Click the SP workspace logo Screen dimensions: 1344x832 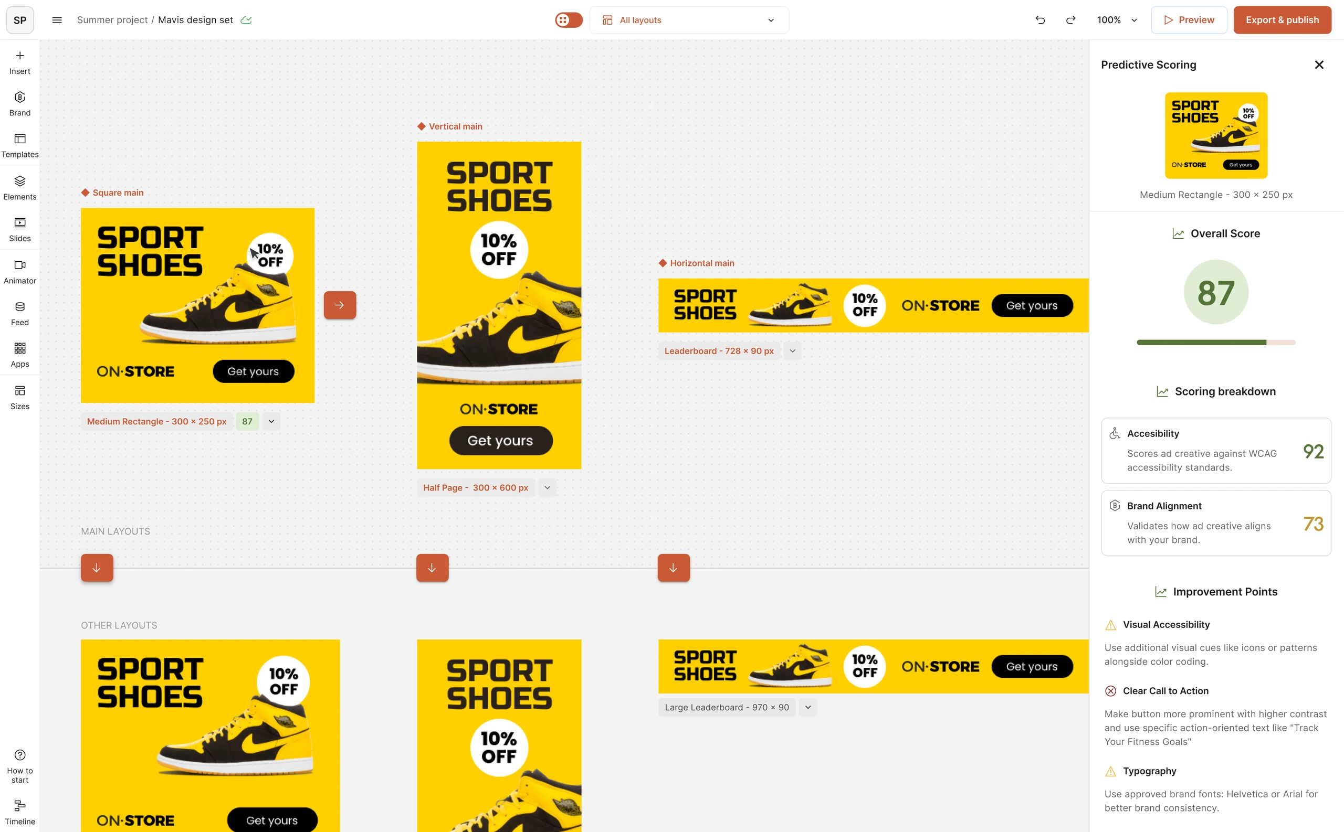pos(20,20)
